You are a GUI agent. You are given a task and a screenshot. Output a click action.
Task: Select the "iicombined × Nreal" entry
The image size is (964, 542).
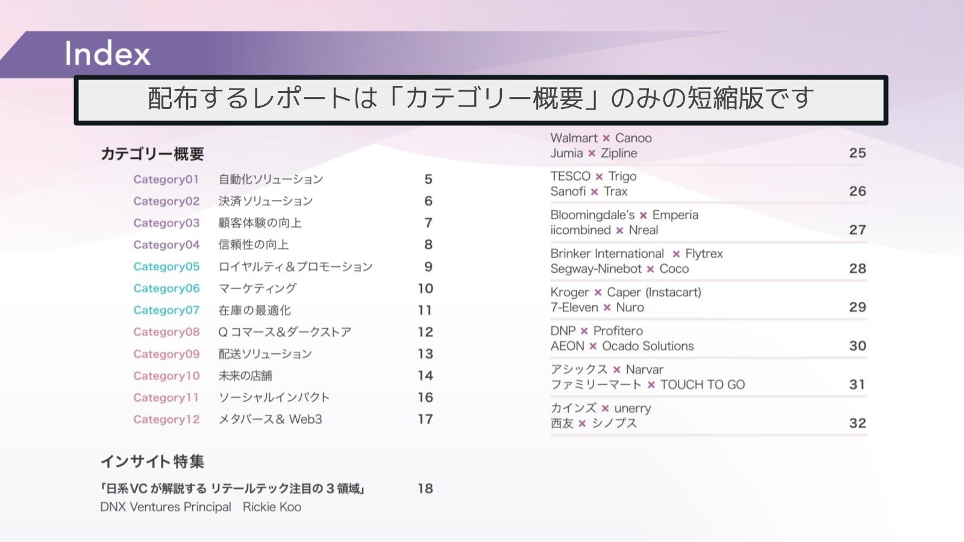click(x=604, y=230)
